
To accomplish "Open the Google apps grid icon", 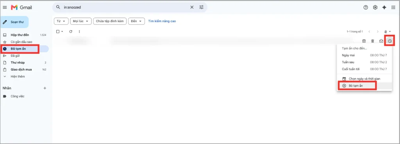I will [x=393, y=7].
